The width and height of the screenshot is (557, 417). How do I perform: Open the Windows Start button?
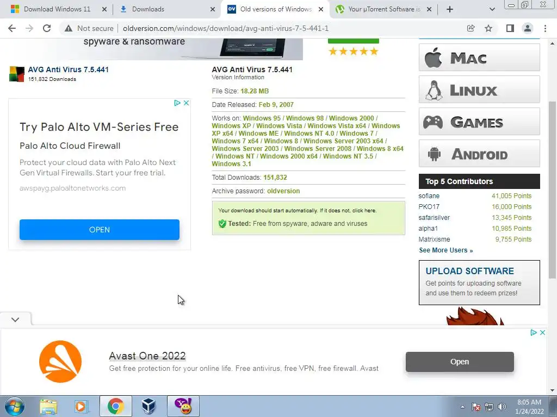point(15,406)
